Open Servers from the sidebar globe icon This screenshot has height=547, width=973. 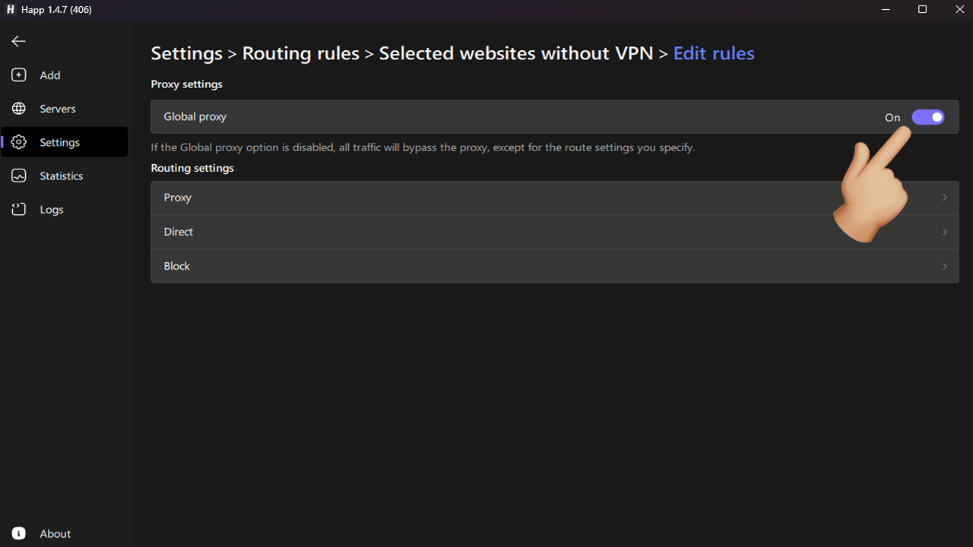(x=18, y=108)
